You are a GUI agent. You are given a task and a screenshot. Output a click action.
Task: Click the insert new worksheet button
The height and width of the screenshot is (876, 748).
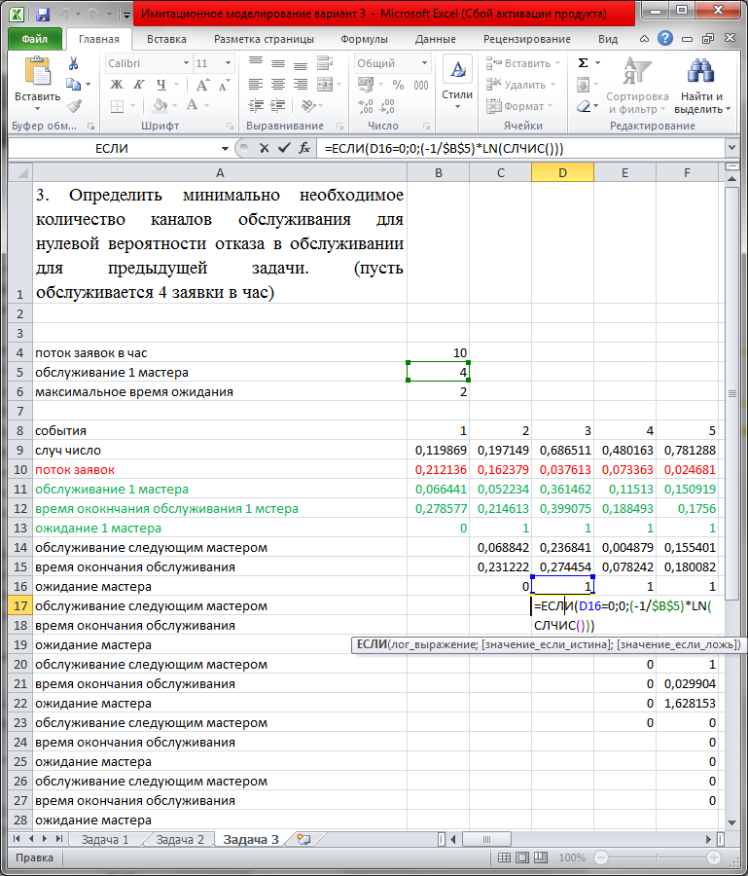click(x=303, y=839)
